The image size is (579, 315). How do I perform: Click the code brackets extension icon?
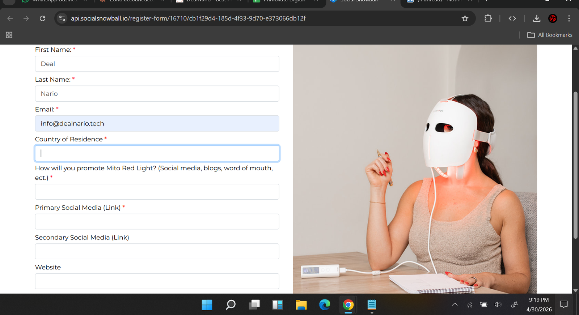click(512, 18)
